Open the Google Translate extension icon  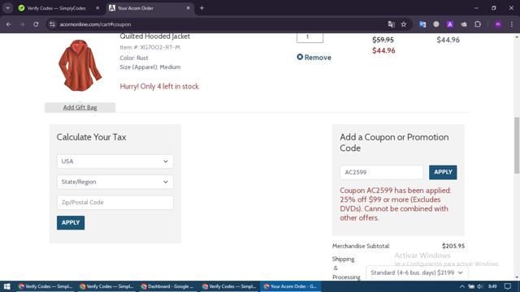422,24
